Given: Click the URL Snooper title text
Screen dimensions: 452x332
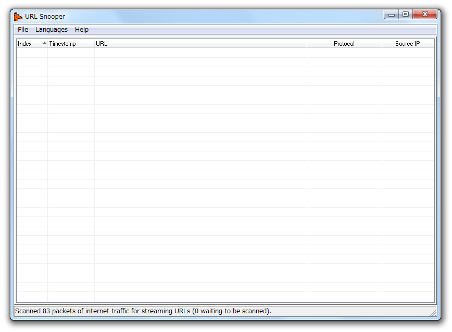Looking at the screenshot, I should 45,17.
